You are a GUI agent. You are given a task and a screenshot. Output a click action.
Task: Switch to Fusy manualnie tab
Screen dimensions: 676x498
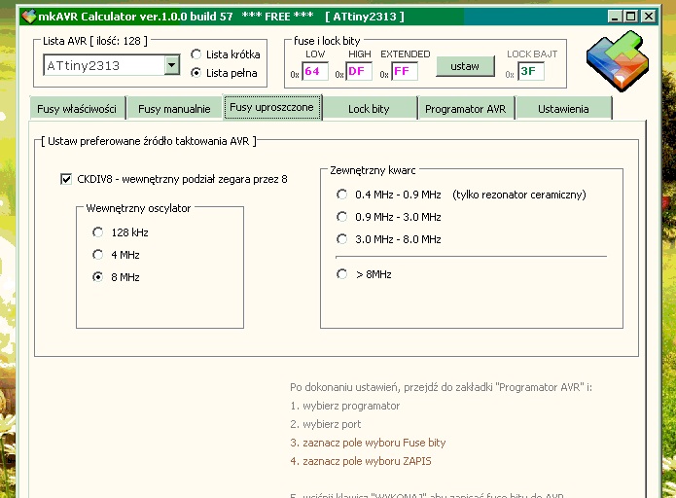174,109
